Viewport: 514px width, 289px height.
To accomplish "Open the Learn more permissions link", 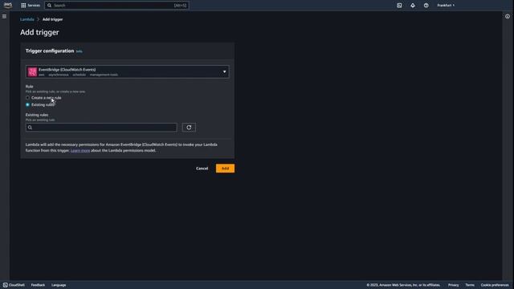I will click(80, 151).
